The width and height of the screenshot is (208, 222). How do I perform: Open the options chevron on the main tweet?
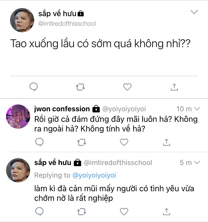pos(194,12)
